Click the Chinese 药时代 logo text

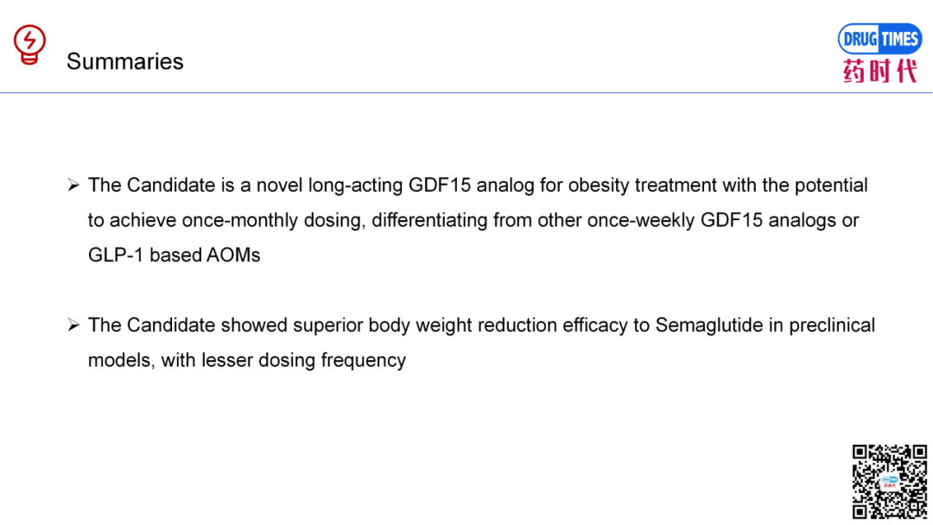pyautogui.click(x=880, y=72)
